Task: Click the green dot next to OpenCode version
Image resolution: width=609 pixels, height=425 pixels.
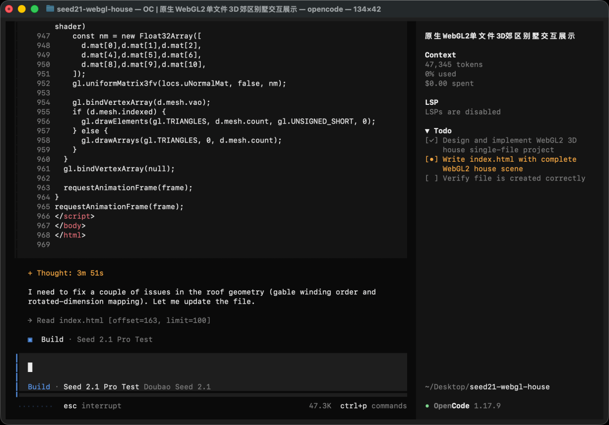Action: coord(427,406)
